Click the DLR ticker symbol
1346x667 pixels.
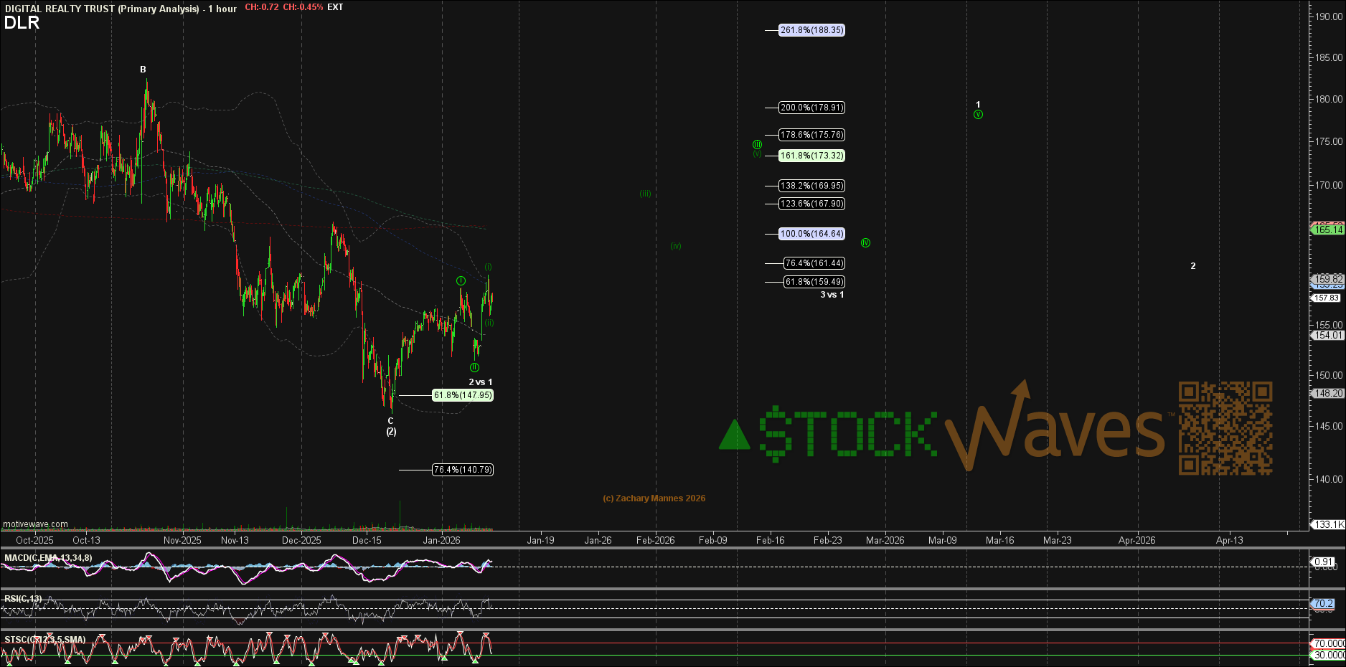tap(22, 23)
